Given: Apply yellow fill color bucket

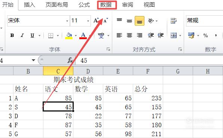Looking at the screenshot, I should pos(69,35).
